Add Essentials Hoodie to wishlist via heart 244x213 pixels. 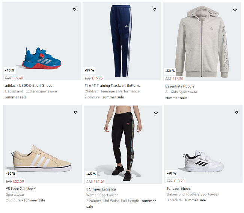coord(235,10)
